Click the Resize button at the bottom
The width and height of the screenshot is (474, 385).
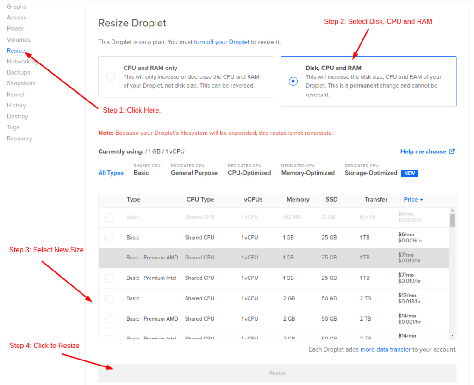point(277,373)
